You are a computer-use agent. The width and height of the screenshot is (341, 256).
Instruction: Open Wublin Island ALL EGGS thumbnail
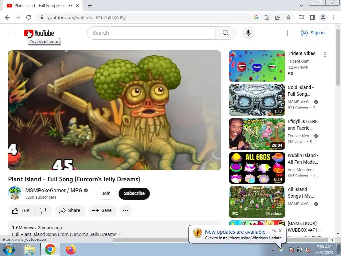[x=257, y=168]
